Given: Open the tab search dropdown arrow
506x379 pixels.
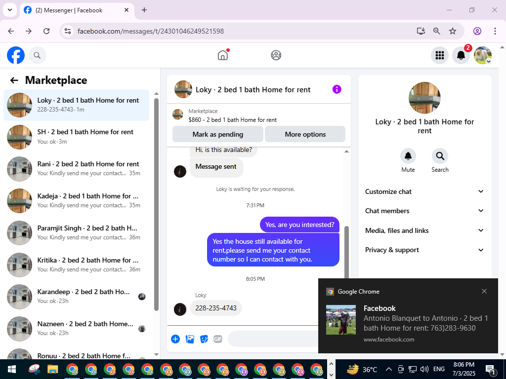Looking at the screenshot, I should [x=10, y=10].
